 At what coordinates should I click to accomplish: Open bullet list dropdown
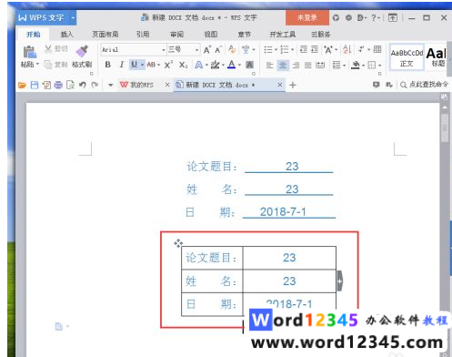(276, 49)
